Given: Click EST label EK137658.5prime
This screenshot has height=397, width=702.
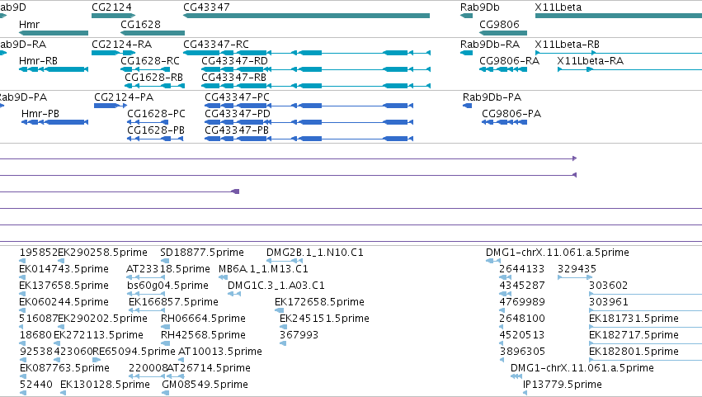Looking at the screenshot, I should point(64,286).
